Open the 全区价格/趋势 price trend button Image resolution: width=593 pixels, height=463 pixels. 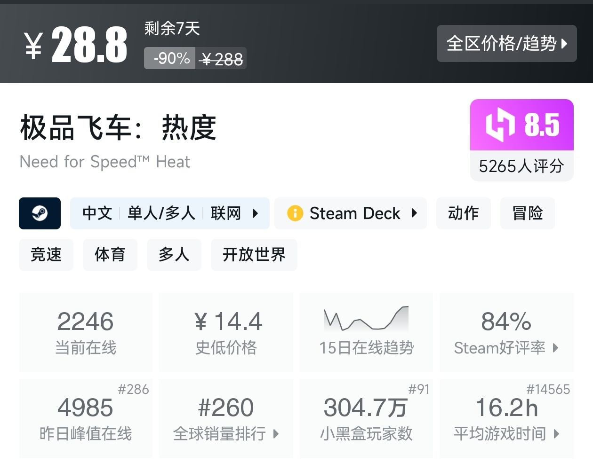coord(506,44)
